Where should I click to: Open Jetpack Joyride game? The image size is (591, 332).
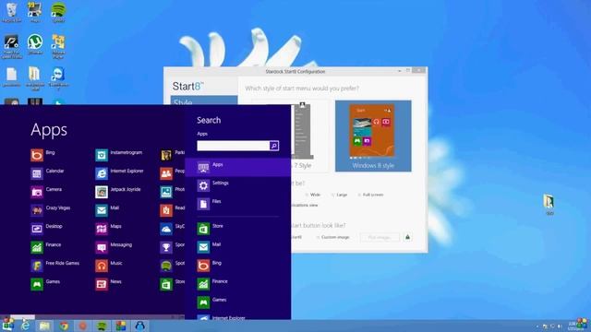pyautogui.click(x=118, y=192)
